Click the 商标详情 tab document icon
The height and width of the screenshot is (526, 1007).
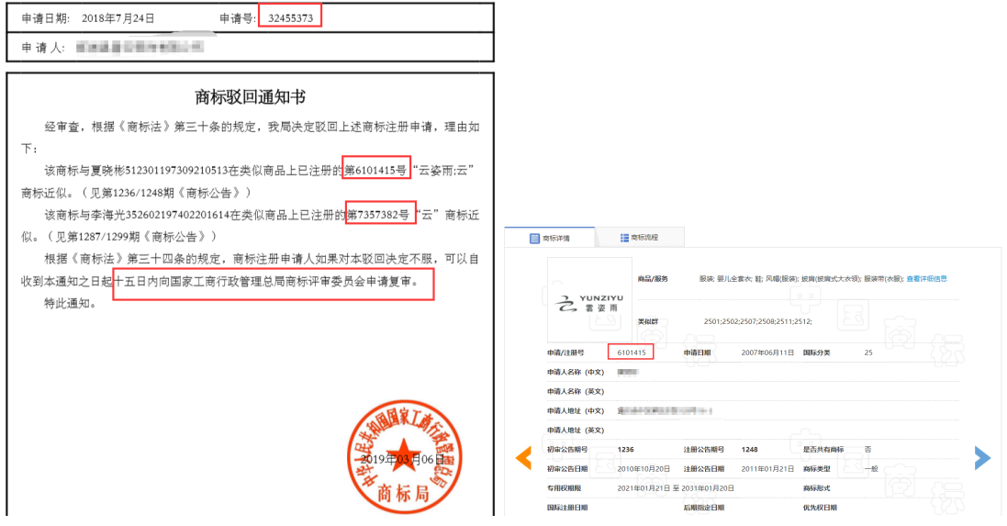tap(533, 239)
